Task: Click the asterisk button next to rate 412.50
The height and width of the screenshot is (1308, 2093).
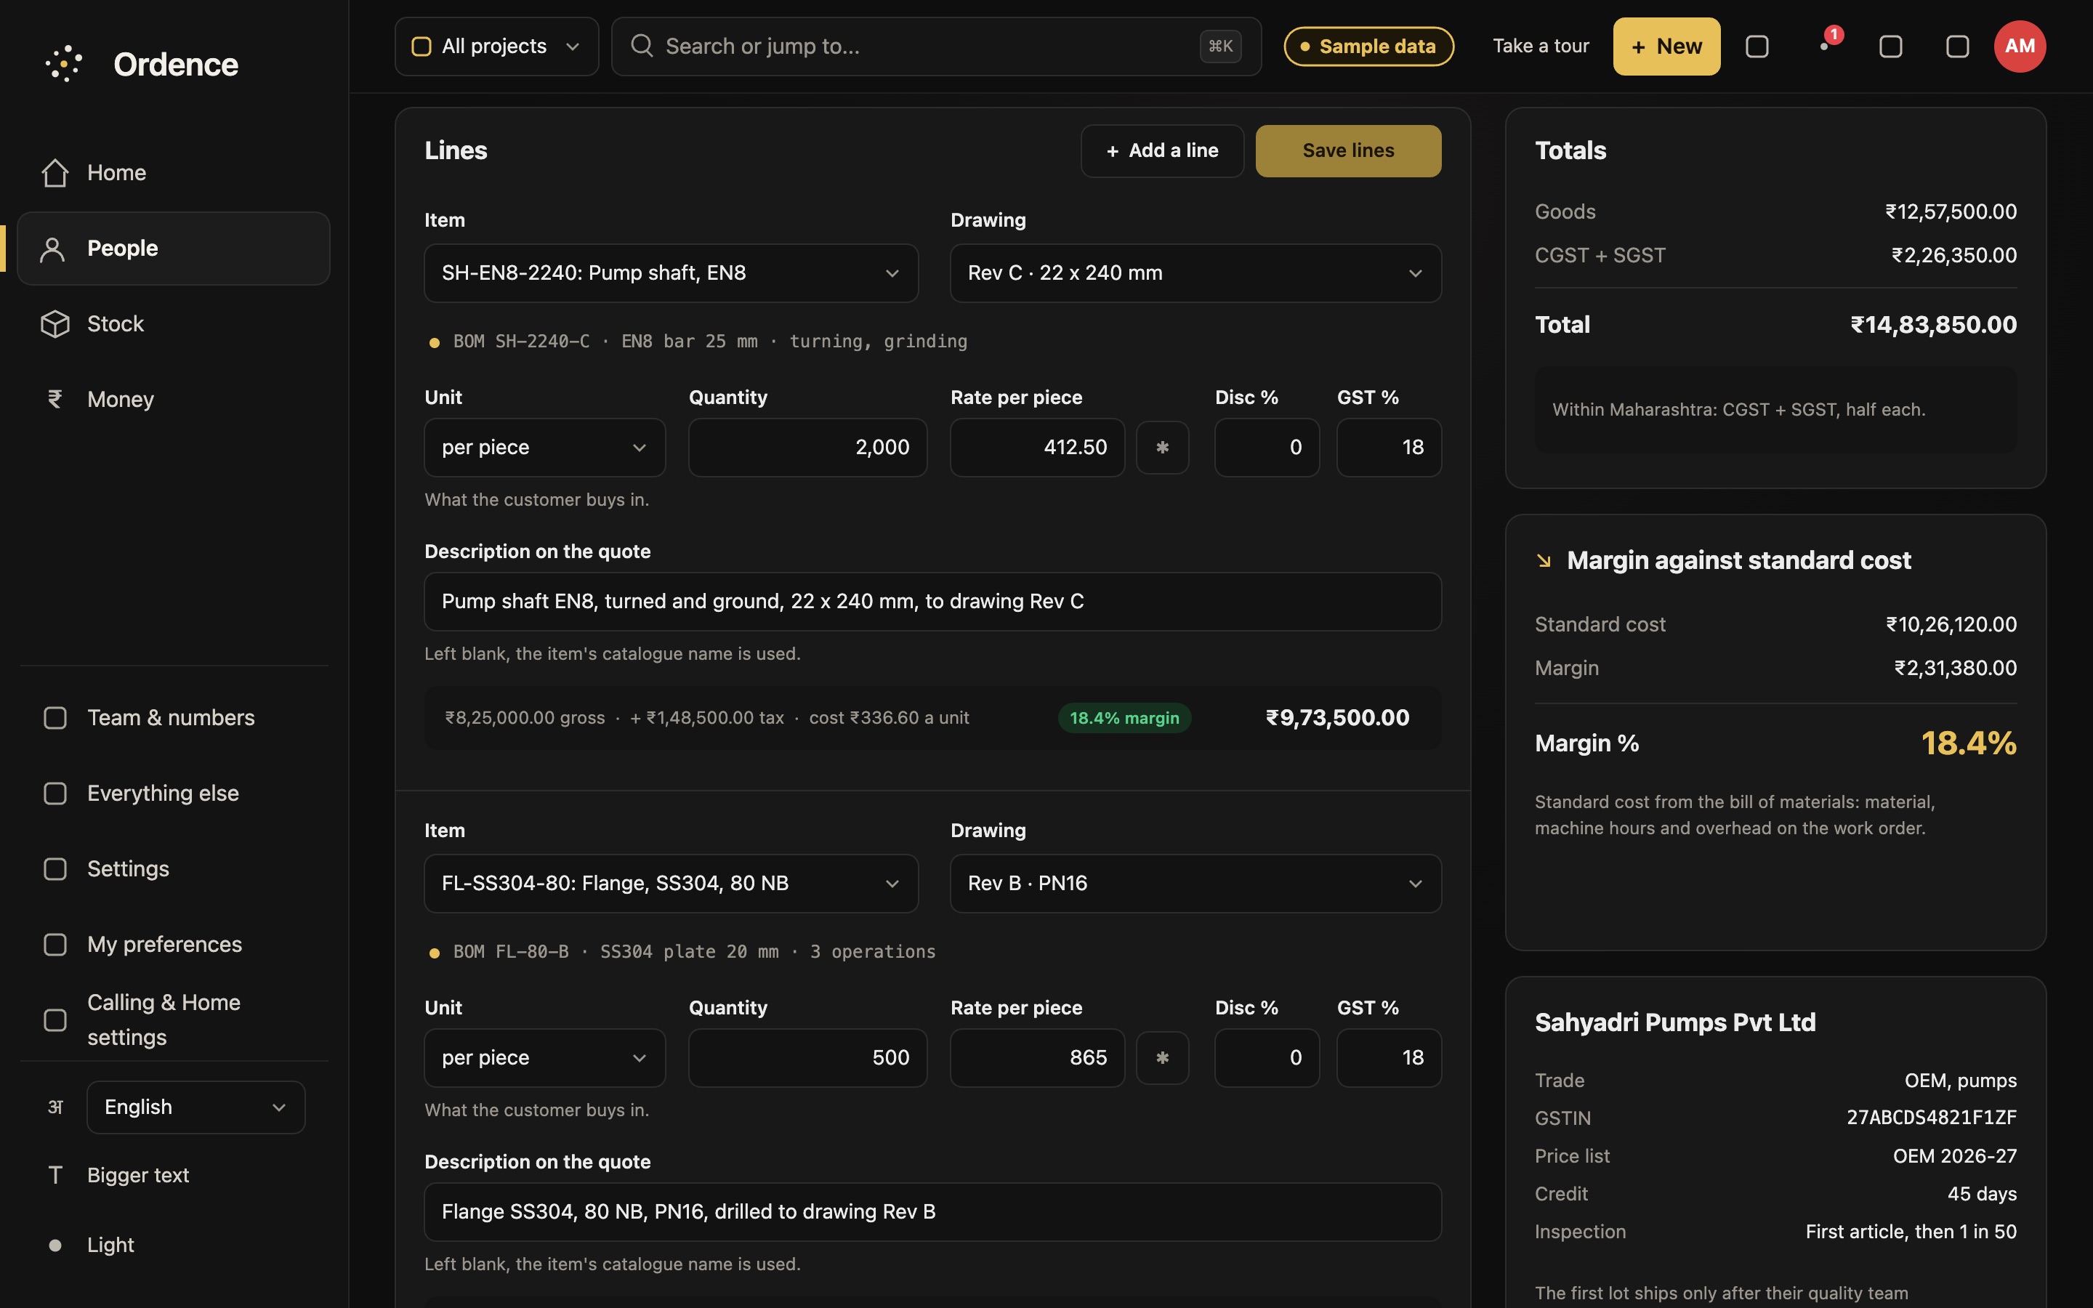Action: pyautogui.click(x=1162, y=447)
